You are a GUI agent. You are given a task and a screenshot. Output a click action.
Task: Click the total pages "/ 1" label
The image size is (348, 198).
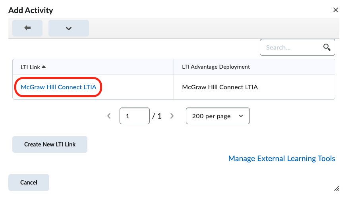pyautogui.click(x=157, y=116)
